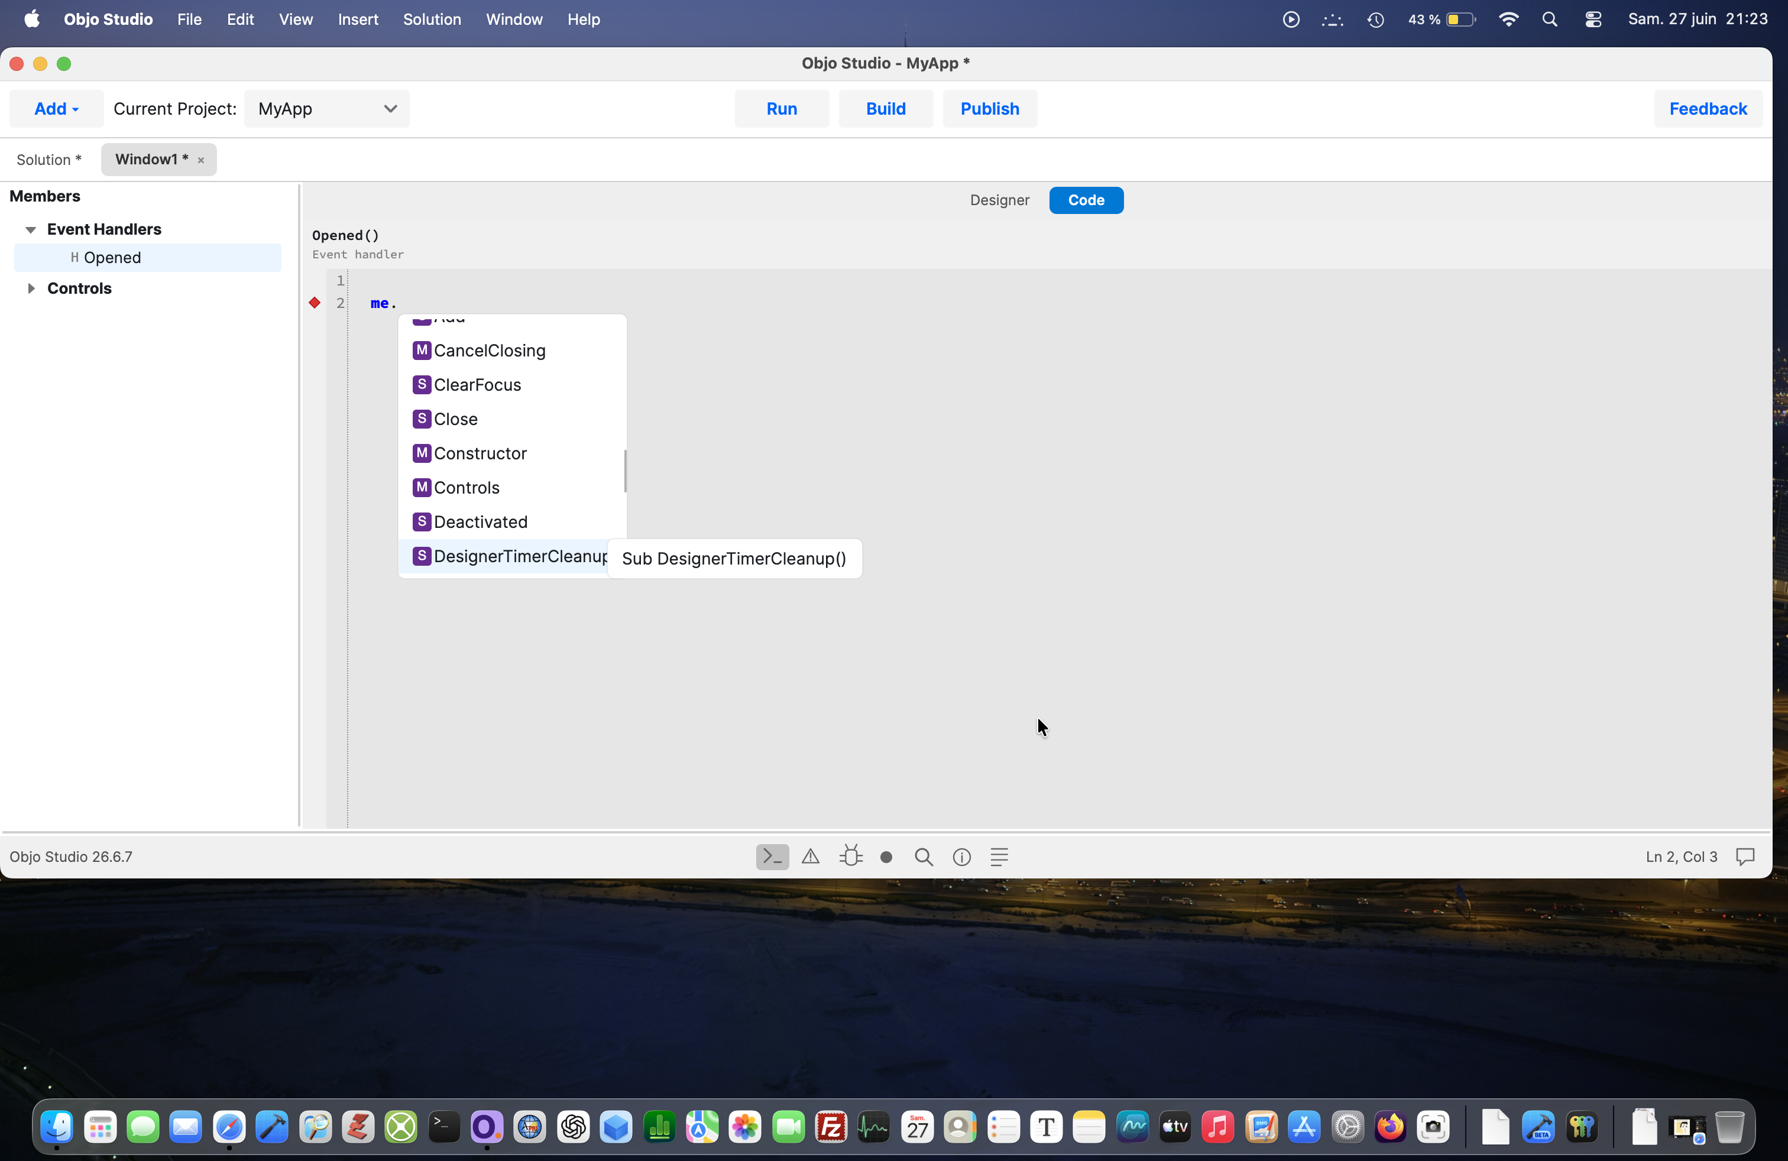The width and height of the screenshot is (1788, 1161).
Task: Expand the Controls tree node
Action: pyautogui.click(x=31, y=288)
